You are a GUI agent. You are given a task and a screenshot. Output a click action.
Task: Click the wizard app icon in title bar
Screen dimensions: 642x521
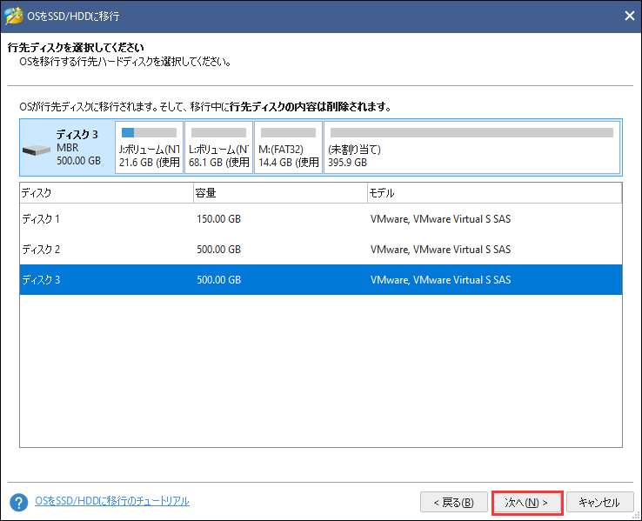click(13, 16)
